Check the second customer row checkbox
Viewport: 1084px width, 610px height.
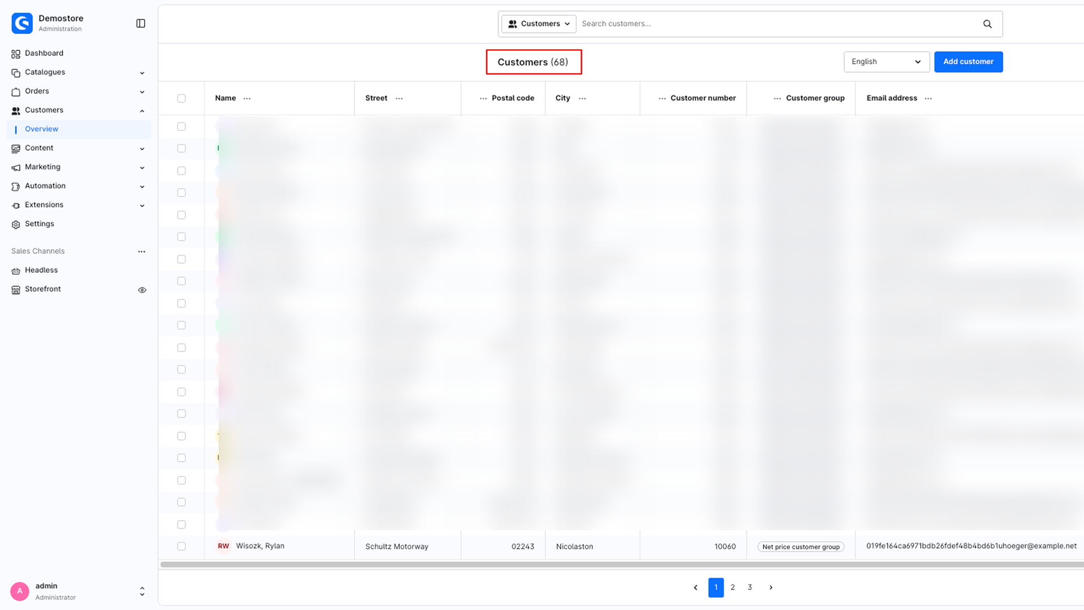pos(181,148)
